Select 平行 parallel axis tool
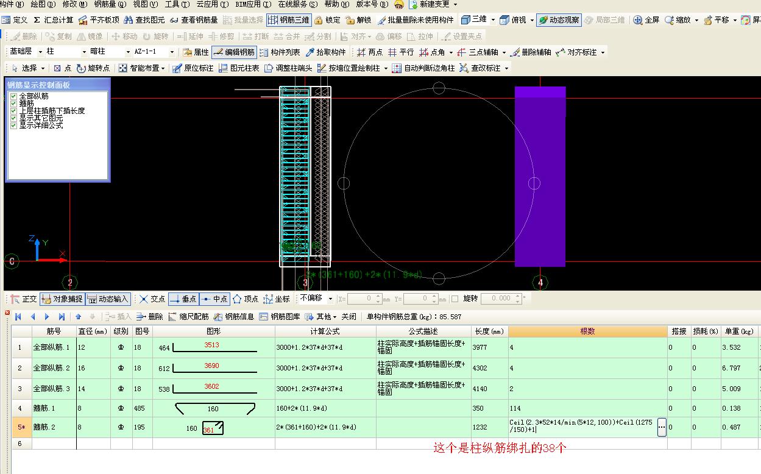The image size is (761, 474). point(401,52)
